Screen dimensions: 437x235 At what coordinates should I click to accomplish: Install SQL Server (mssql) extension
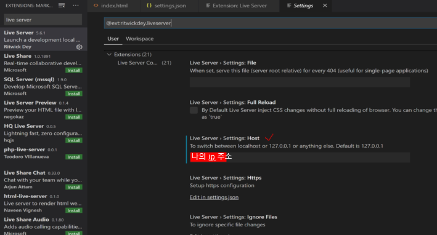[74, 94]
